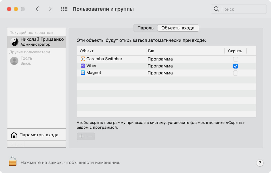Screen dimensions: 271x173
Task: Add a login item with plus button
Action: [x=81, y=136]
